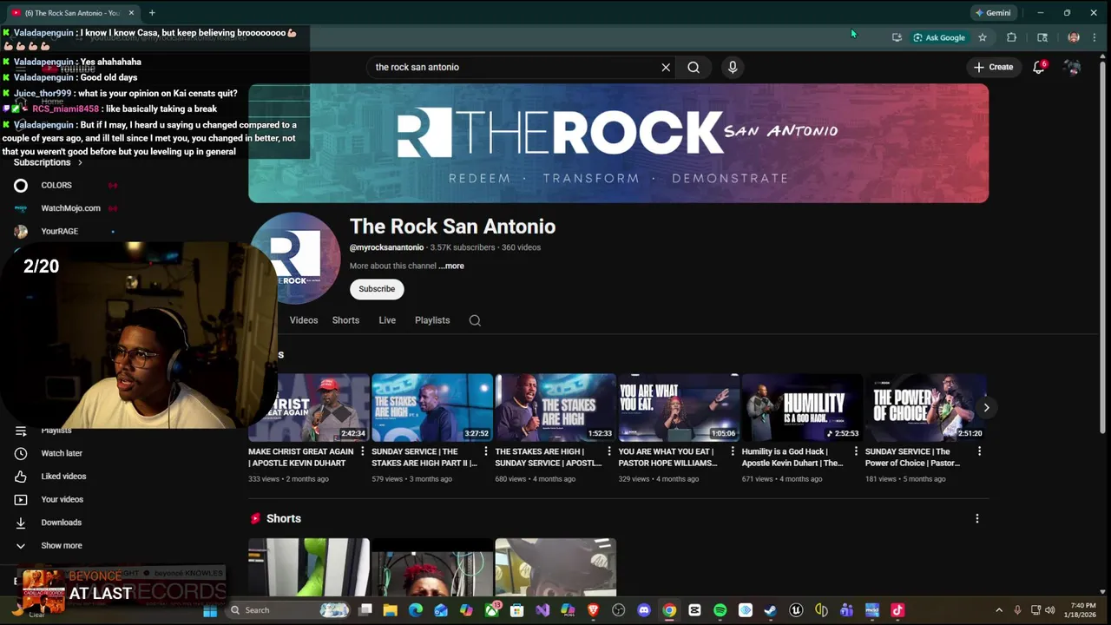Open Your videos in sidebar
This screenshot has height=625, width=1111.
pyautogui.click(x=61, y=499)
